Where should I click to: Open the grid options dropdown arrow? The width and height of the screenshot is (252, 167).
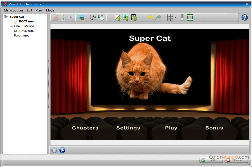point(175,18)
